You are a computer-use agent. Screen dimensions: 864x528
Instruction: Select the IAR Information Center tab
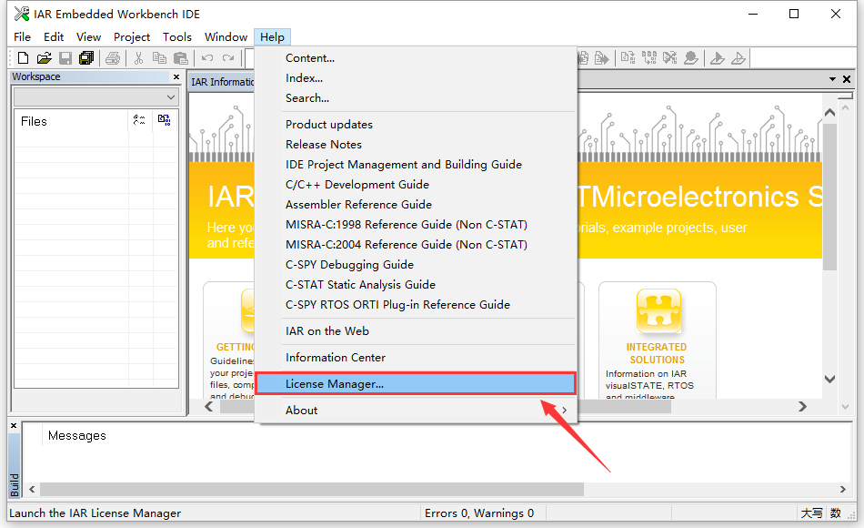tap(222, 82)
